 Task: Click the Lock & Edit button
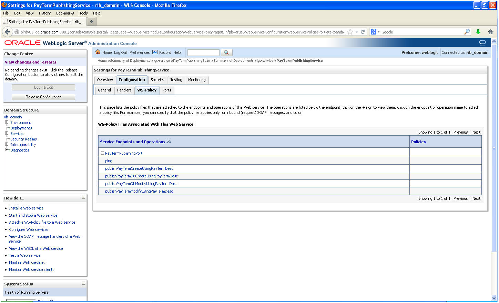pos(43,87)
